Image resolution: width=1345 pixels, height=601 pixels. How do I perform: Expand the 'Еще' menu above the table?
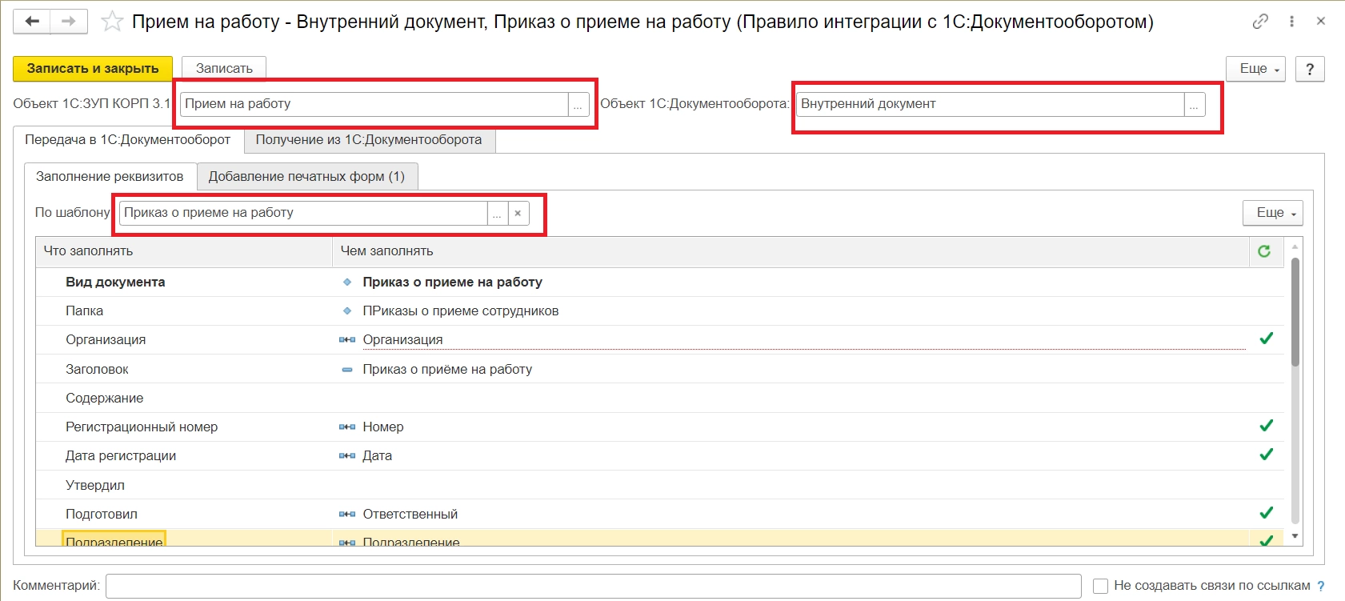click(x=1272, y=213)
